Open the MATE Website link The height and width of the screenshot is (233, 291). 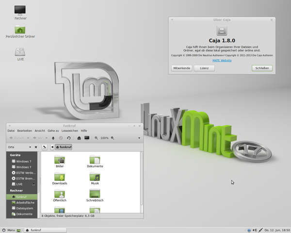click(222, 61)
